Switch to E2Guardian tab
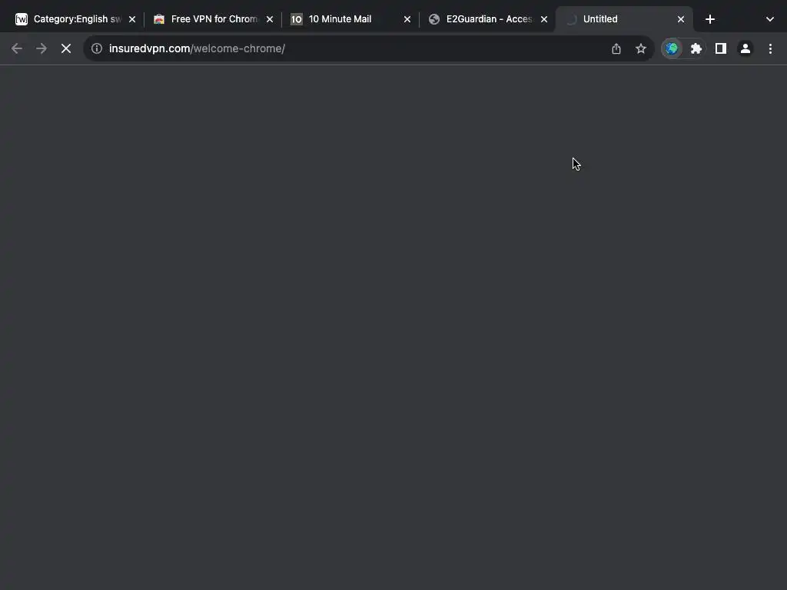This screenshot has height=590, width=787. (x=489, y=19)
